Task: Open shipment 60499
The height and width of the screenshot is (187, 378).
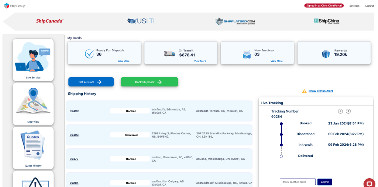Action: (x=74, y=111)
